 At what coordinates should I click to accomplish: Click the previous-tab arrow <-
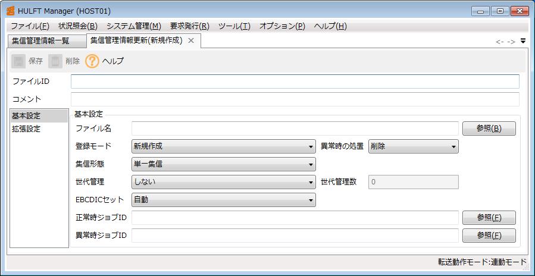click(x=500, y=42)
